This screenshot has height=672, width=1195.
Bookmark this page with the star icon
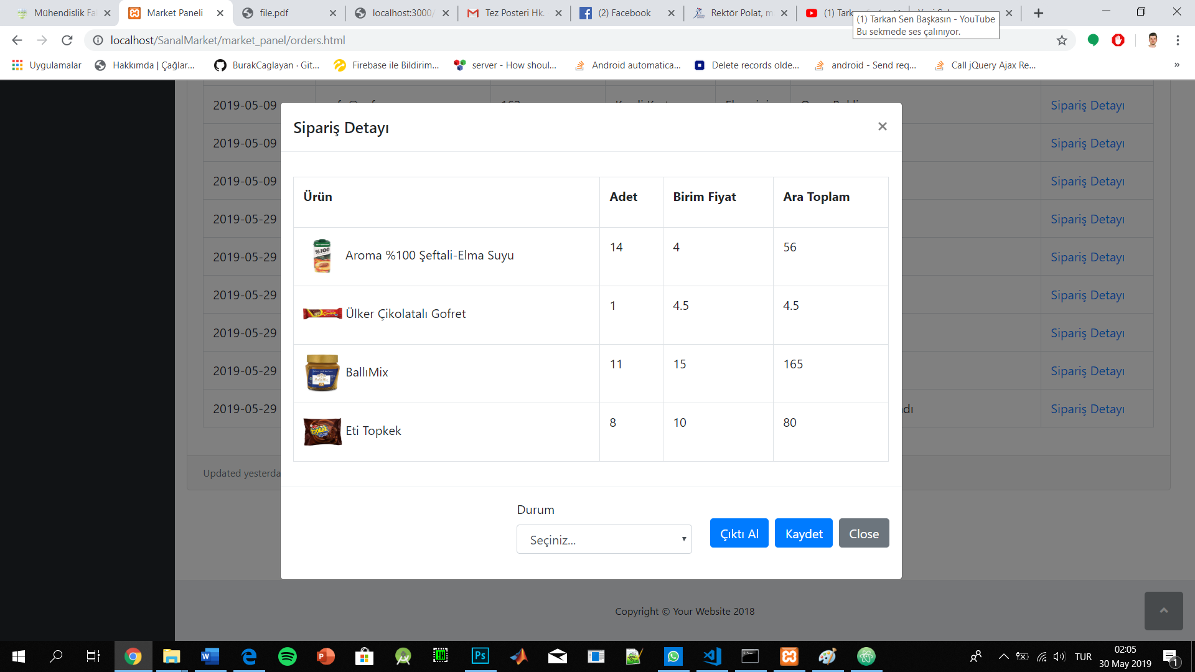1061,40
